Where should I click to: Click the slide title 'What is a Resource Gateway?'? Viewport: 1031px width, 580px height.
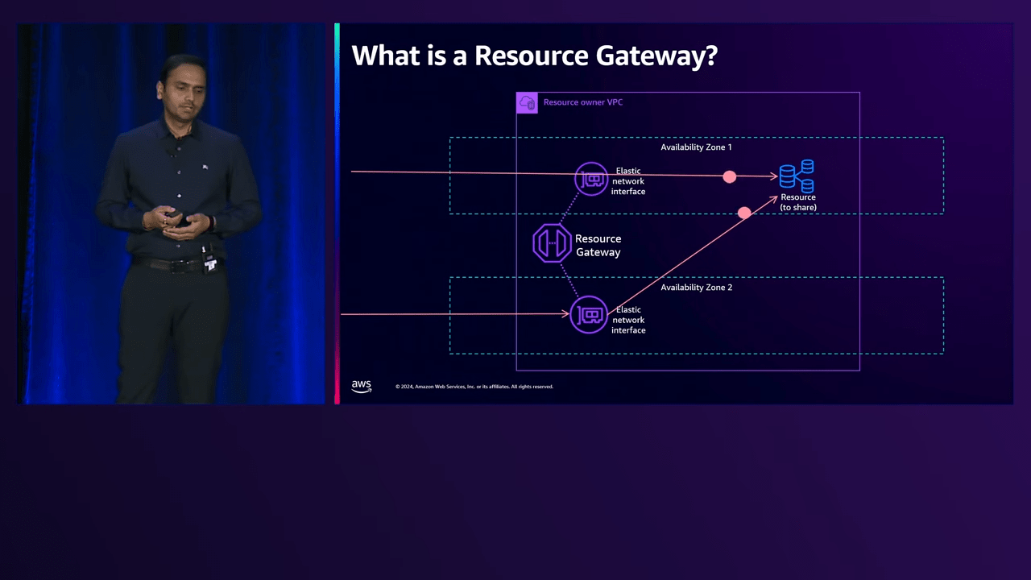tap(535, 56)
